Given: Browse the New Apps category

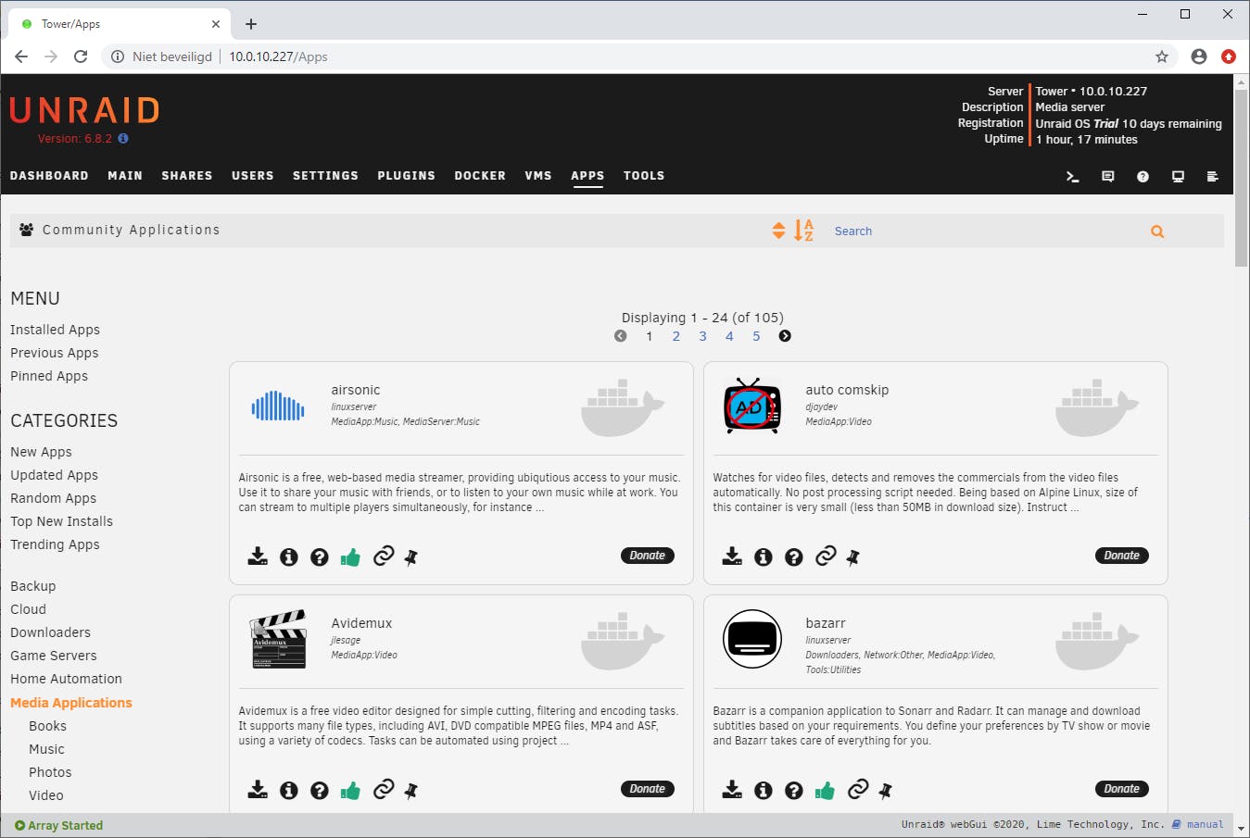Looking at the screenshot, I should [41, 452].
